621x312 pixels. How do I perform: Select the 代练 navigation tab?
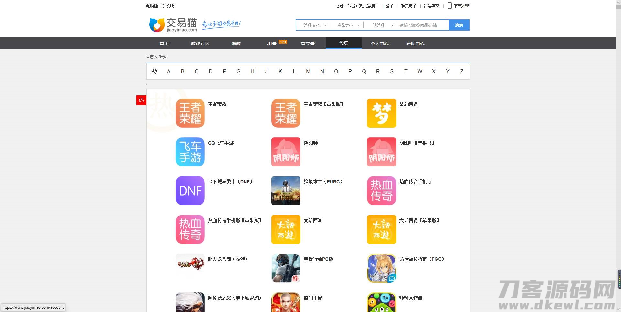click(x=343, y=43)
